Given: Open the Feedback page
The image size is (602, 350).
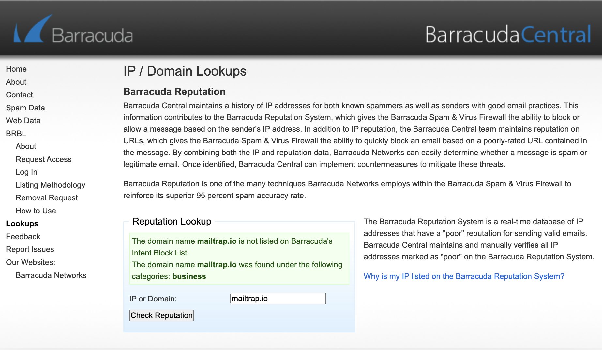Looking at the screenshot, I should pos(23,237).
